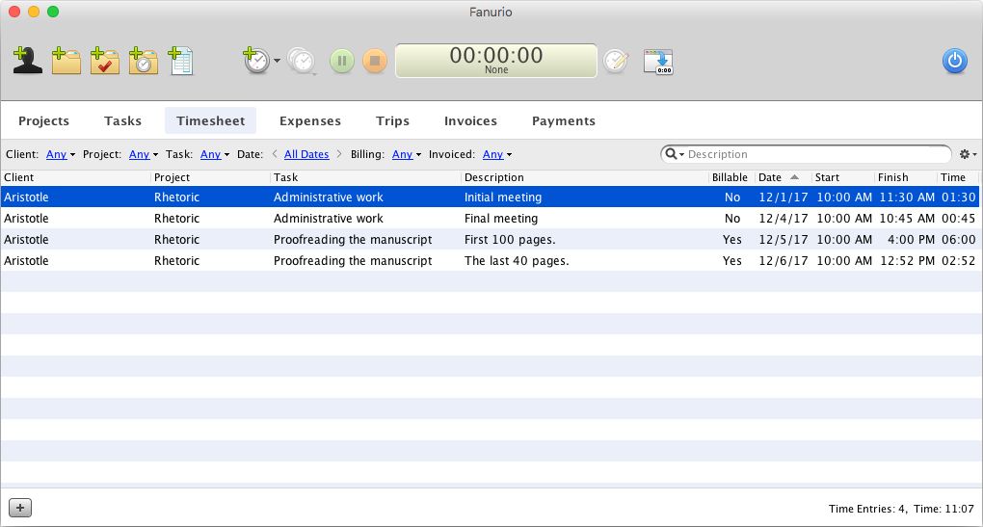Image resolution: width=983 pixels, height=527 pixels.
Task: Sort by Project column header
Action: pyautogui.click(x=211, y=177)
